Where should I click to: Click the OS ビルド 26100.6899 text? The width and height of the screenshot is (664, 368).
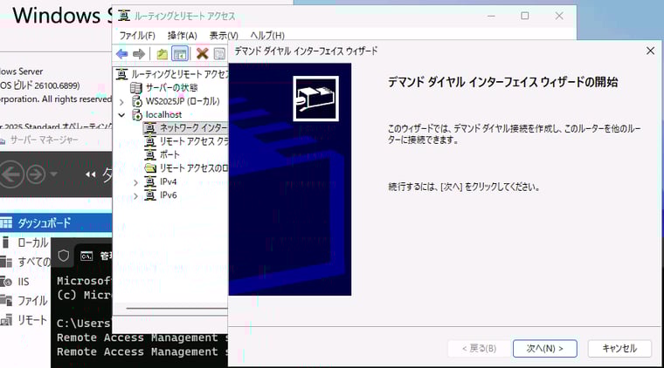(x=40, y=85)
